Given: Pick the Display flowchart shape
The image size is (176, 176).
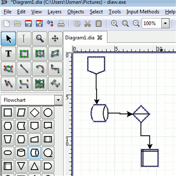Looking at the screenshot, I should (x=8, y=126).
